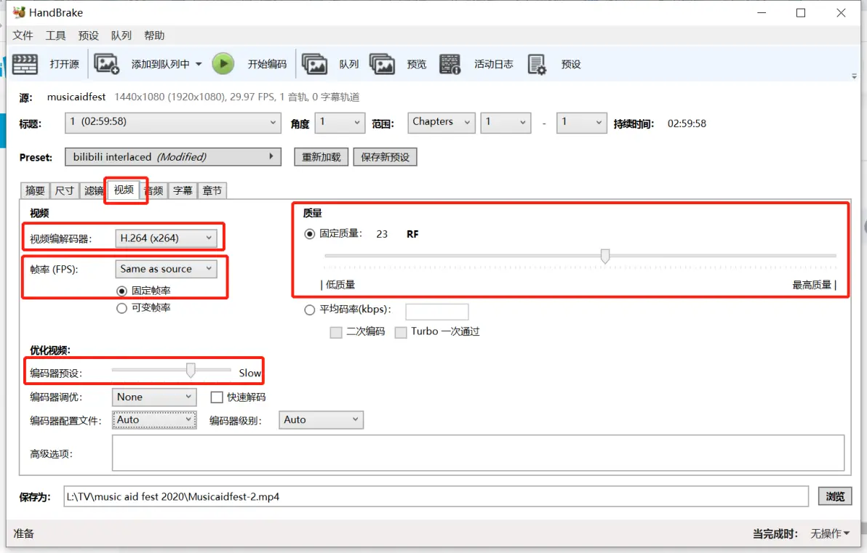Open the 帧率 Same as source dropdown
The image size is (867, 553).
coord(166,269)
